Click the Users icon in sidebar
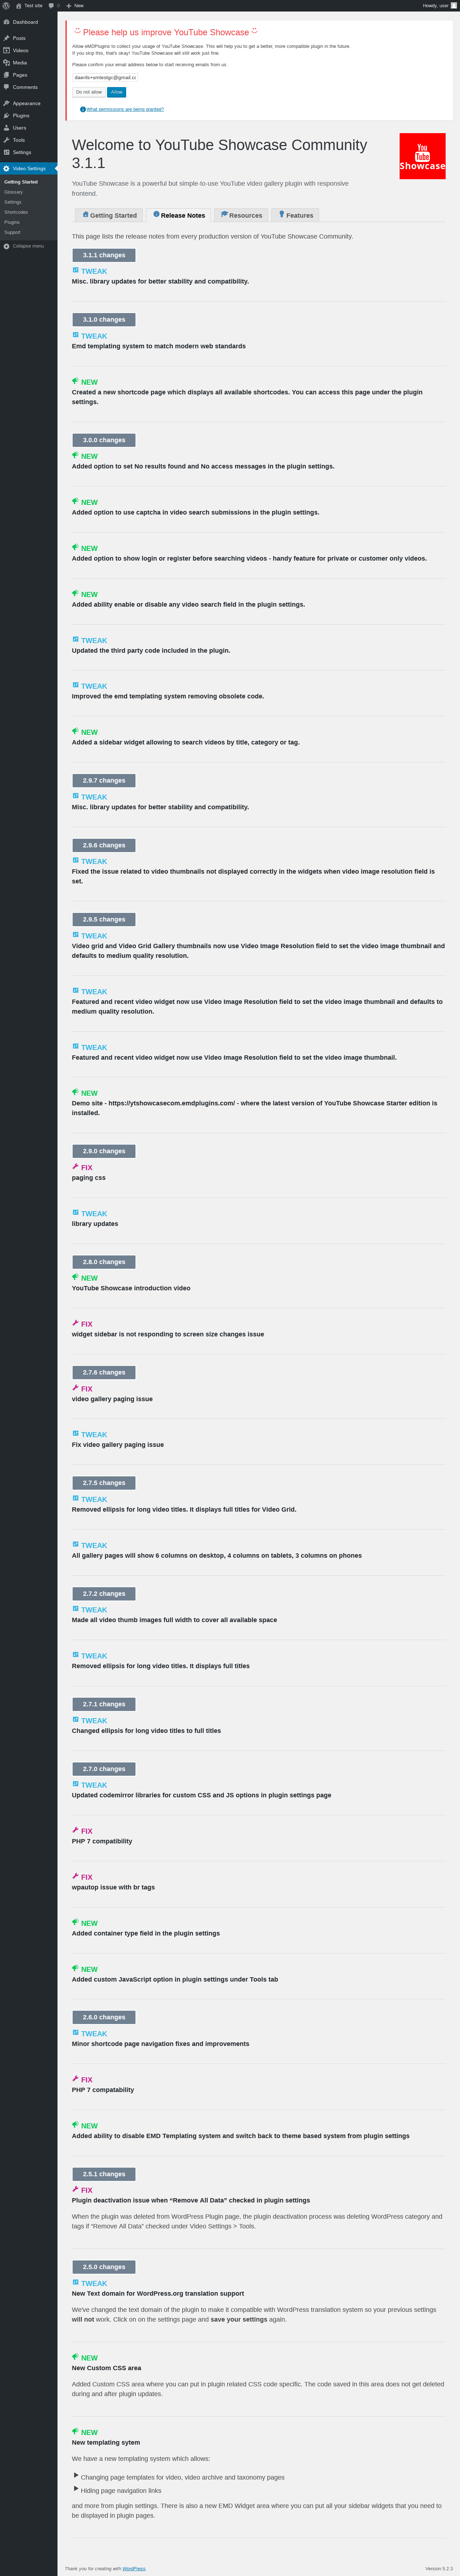Viewport: 460px width, 2576px height. tap(6, 128)
